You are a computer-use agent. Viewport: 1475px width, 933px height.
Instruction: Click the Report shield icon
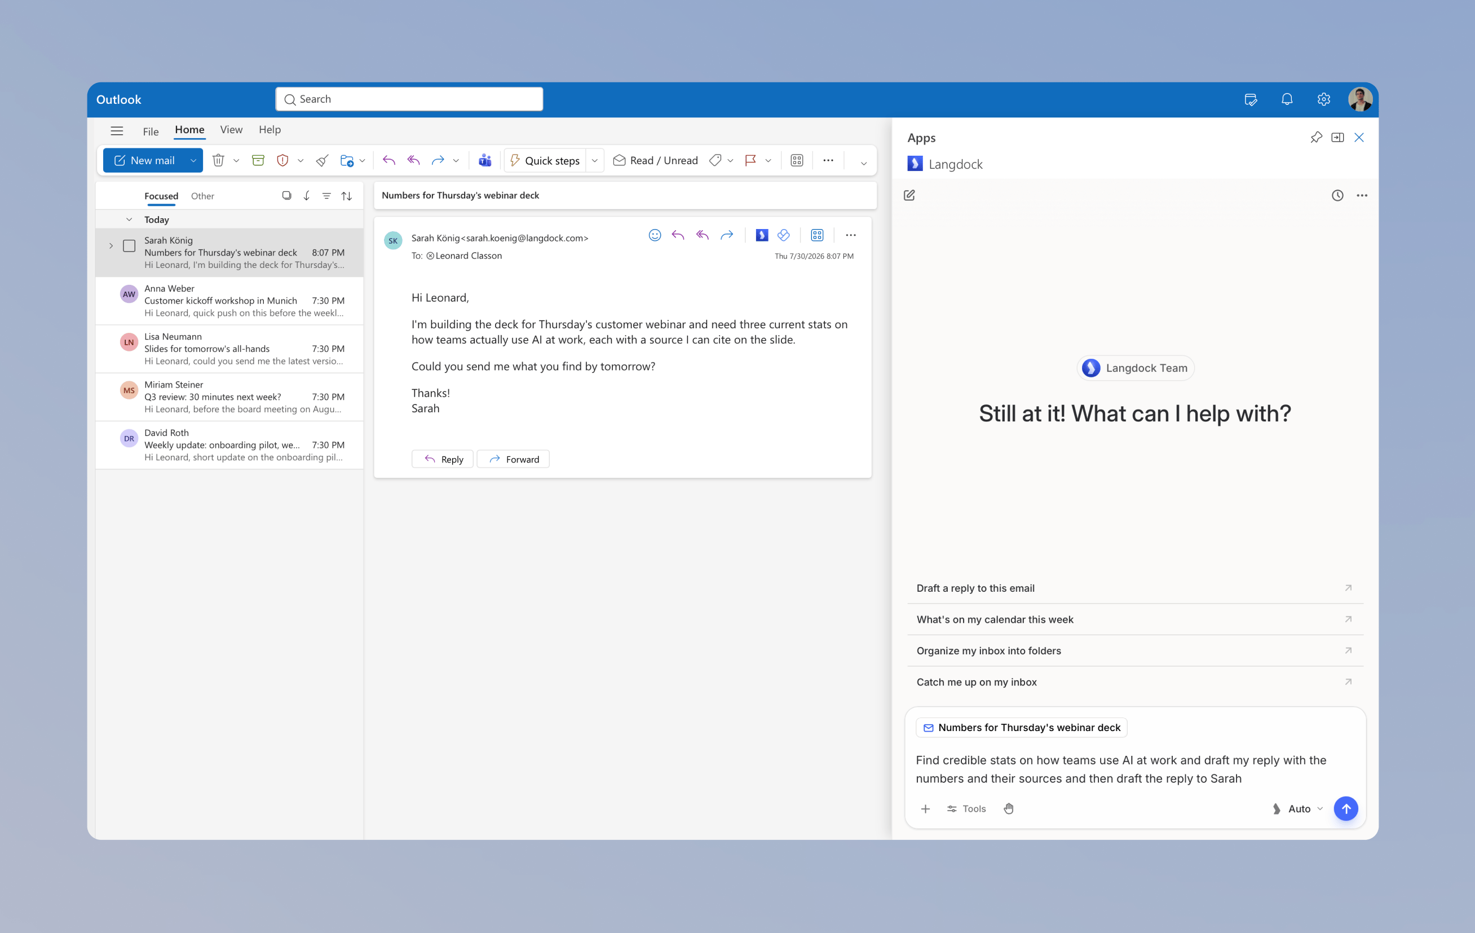click(x=282, y=161)
